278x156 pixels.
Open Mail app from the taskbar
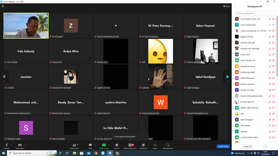(89, 153)
